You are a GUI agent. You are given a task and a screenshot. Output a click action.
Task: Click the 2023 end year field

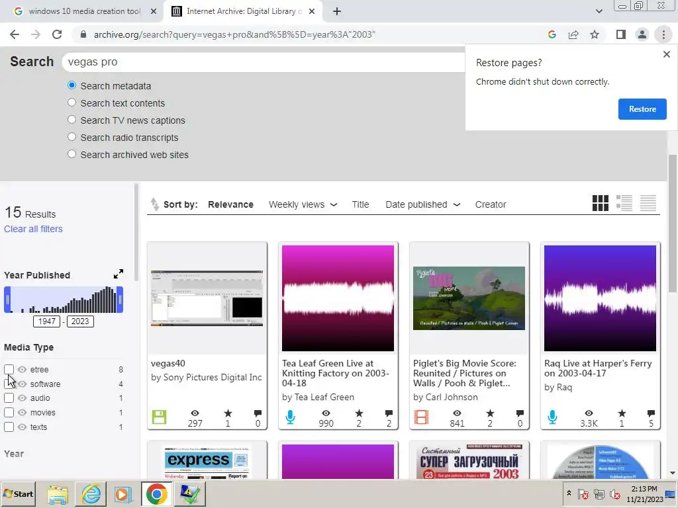(80, 321)
